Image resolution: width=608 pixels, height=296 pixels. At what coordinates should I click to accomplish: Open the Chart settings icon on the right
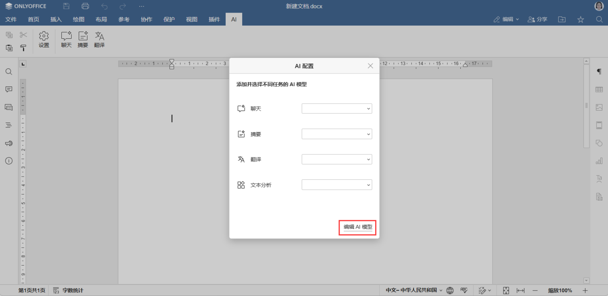pyautogui.click(x=599, y=160)
